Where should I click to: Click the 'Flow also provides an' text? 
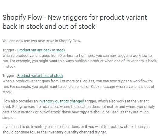tap(20, 101)
